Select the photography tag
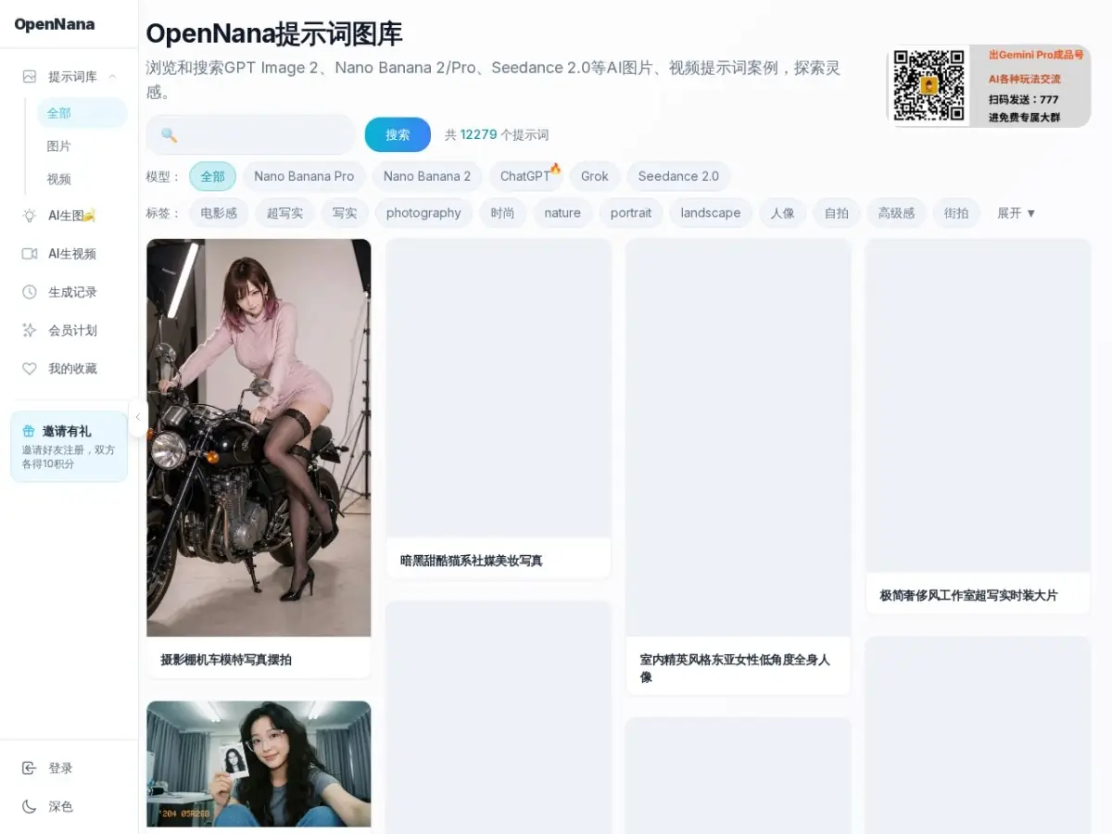 pyautogui.click(x=423, y=213)
